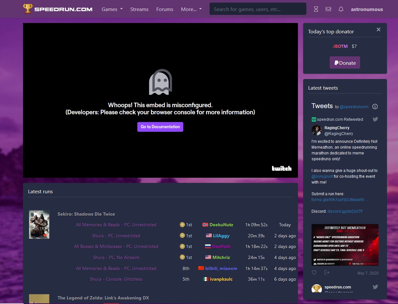
Task: Open the @bonygrunt mention link
Action: [x=322, y=176]
